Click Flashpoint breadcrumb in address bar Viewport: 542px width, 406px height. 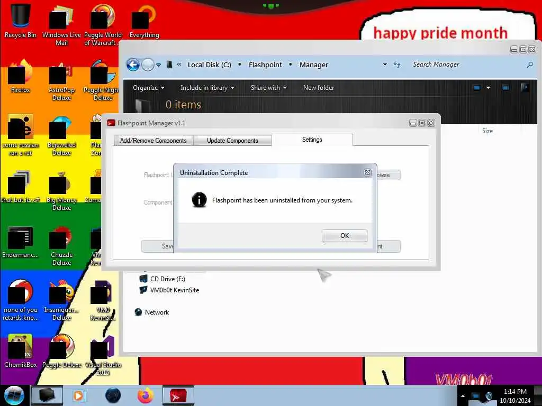point(266,64)
